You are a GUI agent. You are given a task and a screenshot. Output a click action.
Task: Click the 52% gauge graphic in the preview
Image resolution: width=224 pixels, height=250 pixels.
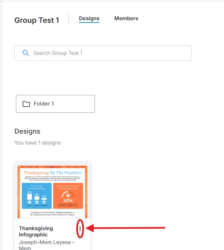(68, 195)
